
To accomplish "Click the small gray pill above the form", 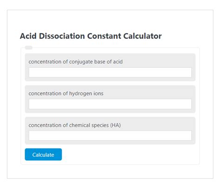I will [x=29, y=47].
